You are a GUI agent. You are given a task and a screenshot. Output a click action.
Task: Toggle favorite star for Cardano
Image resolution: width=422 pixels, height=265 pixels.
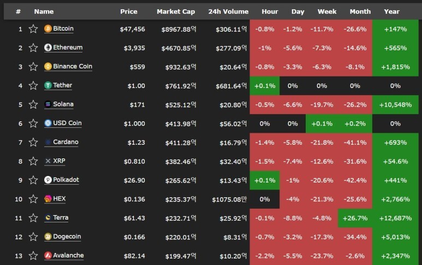point(33,142)
